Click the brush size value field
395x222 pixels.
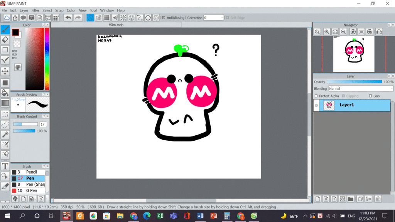[x=43, y=124]
